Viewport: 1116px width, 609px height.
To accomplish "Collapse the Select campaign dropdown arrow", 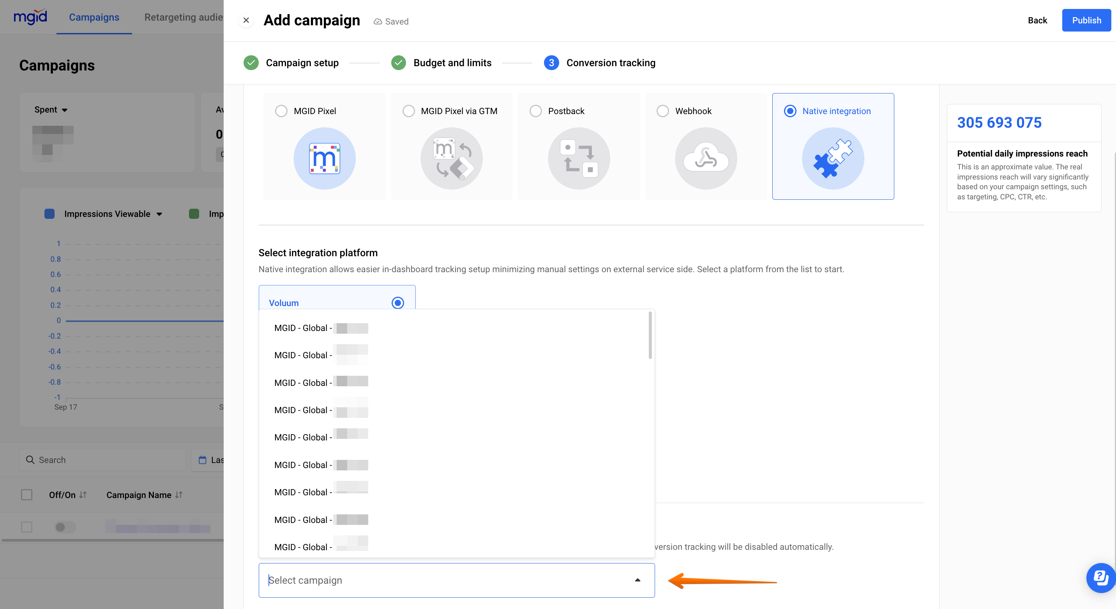I will click(x=637, y=580).
